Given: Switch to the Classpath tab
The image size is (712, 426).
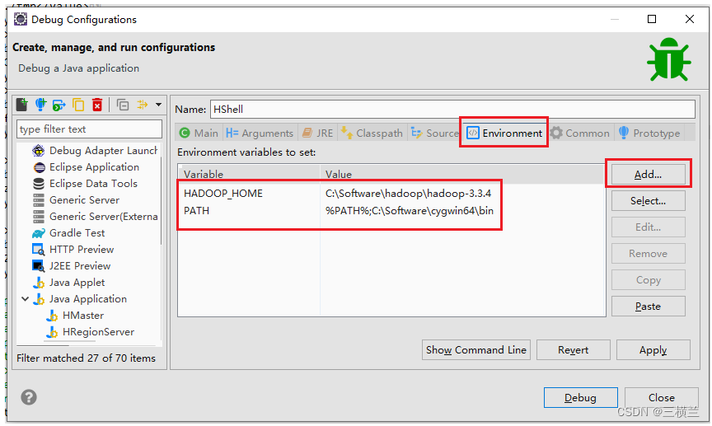Looking at the screenshot, I should coord(372,133).
